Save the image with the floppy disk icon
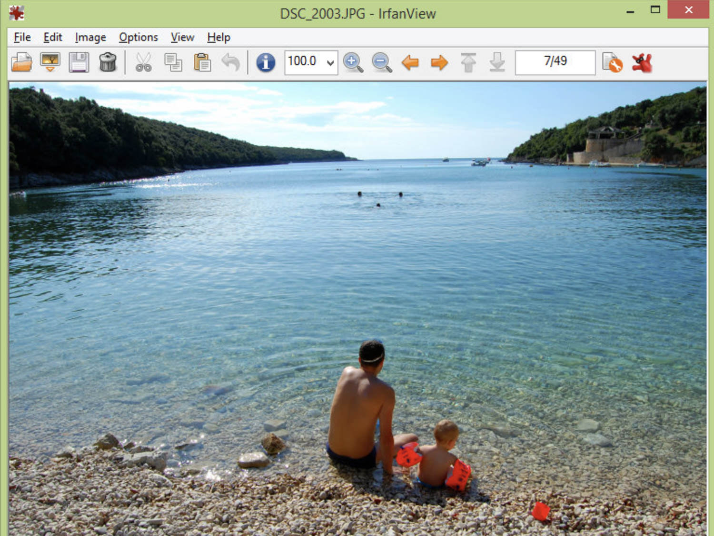714x536 pixels. (x=79, y=62)
